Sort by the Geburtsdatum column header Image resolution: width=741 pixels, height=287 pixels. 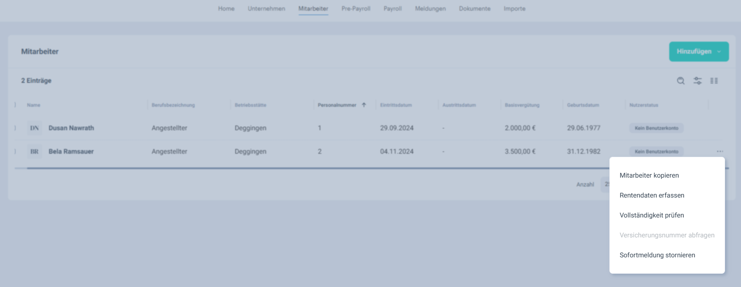[583, 105]
